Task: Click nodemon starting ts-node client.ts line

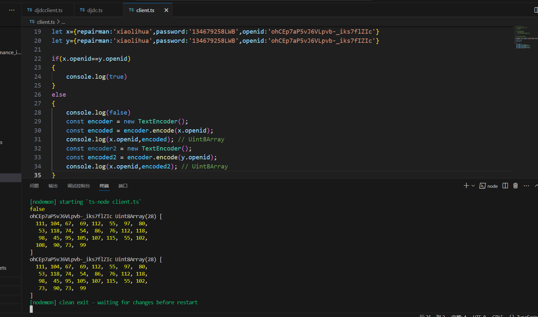Action: 85,202
